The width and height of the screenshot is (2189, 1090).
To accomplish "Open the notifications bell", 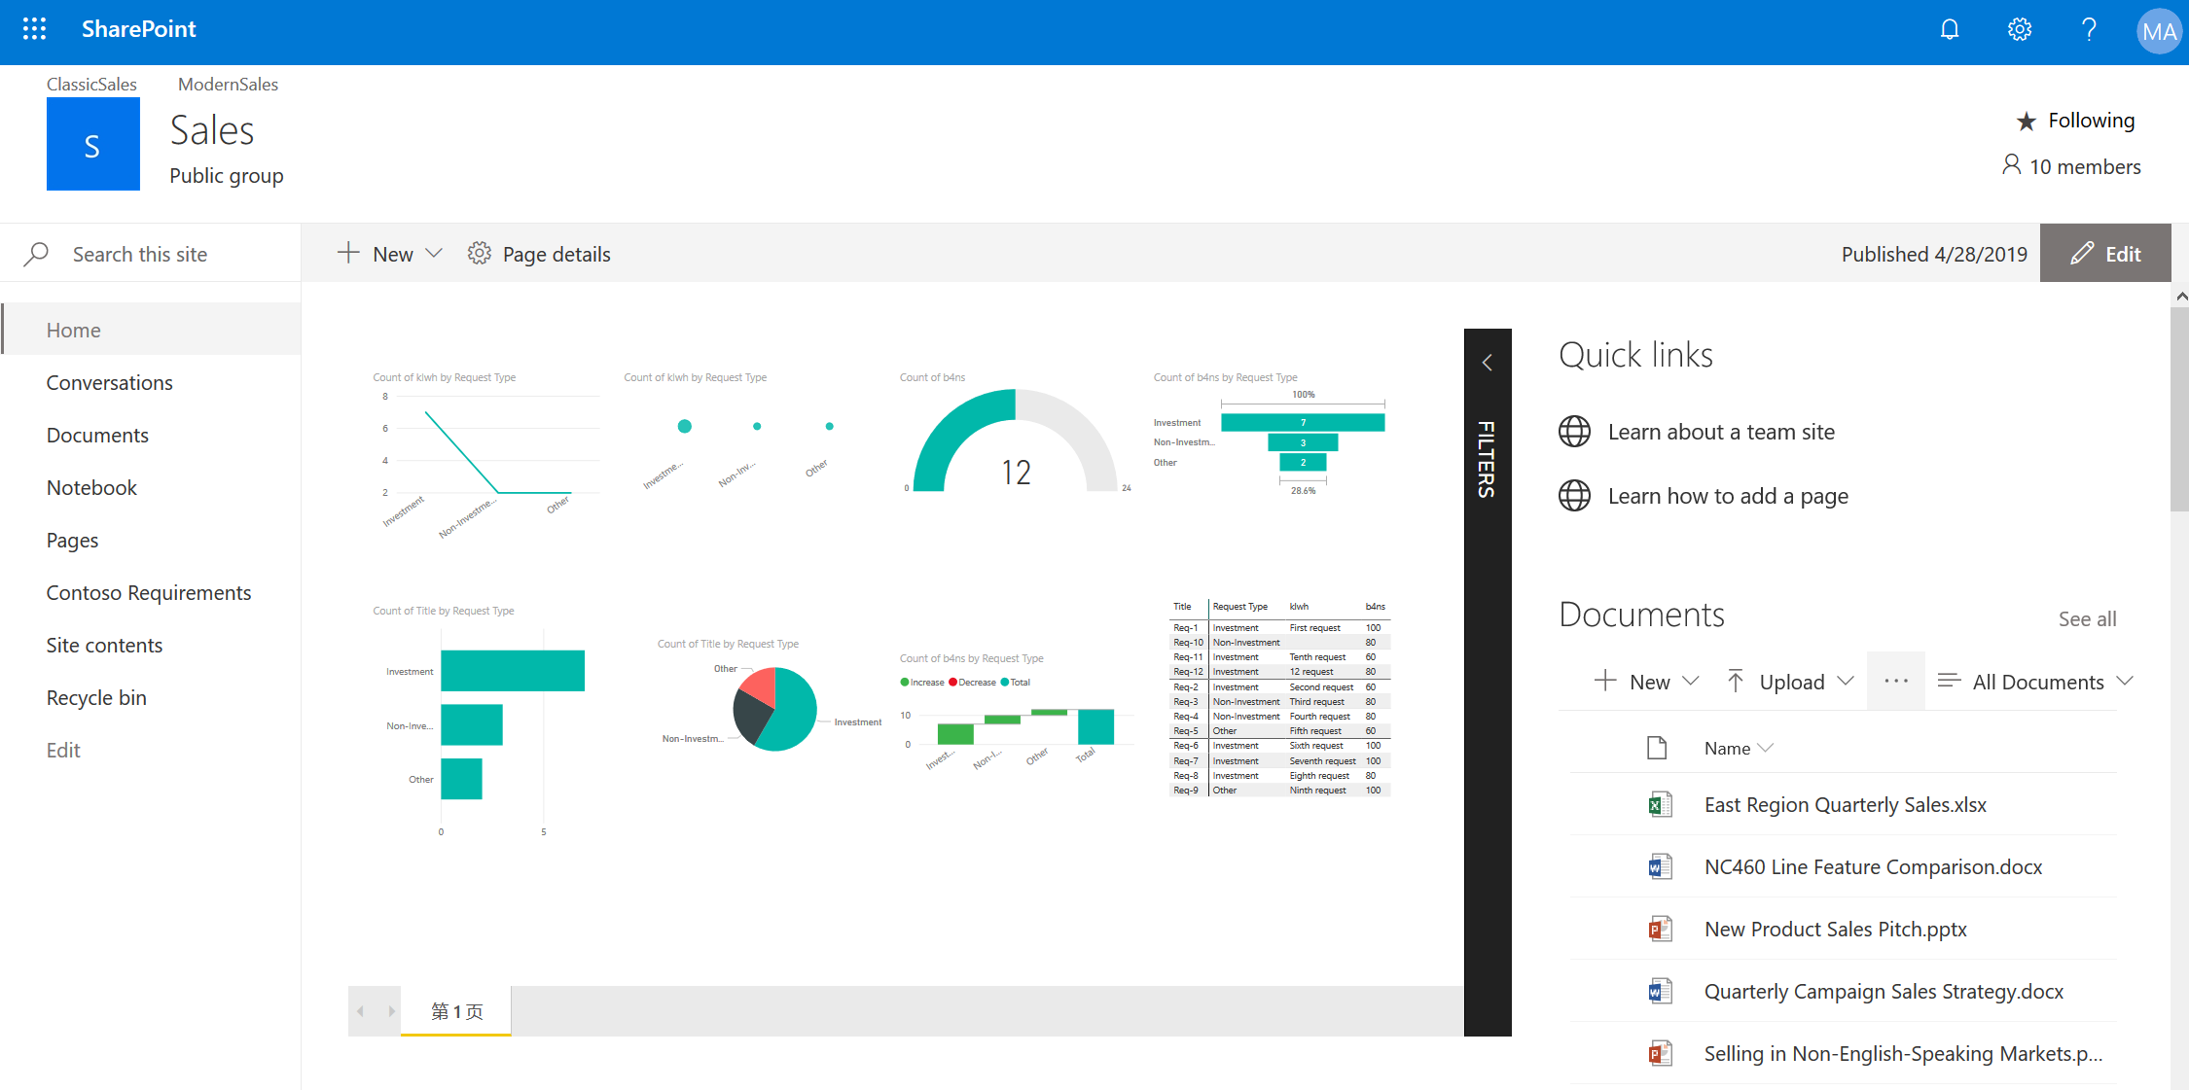I will [x=1950, y=28].
